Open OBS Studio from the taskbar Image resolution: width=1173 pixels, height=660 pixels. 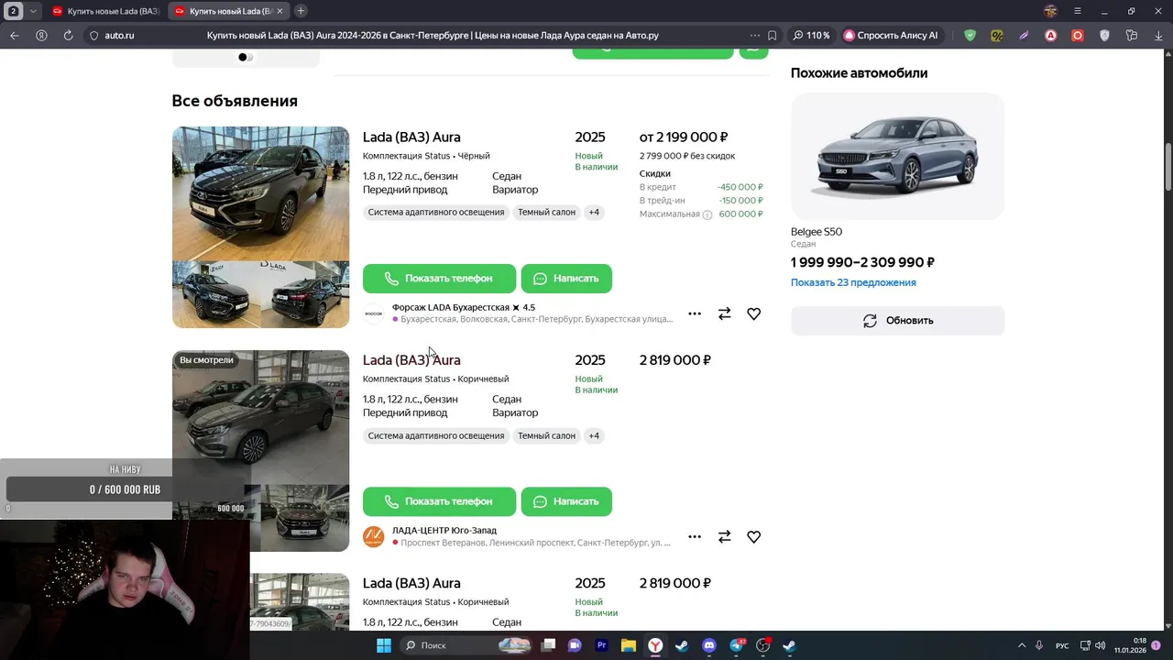click(x=763, y=645)
